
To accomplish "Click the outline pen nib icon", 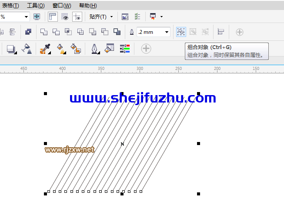I will pyautogui.click(x=132, y=32).
